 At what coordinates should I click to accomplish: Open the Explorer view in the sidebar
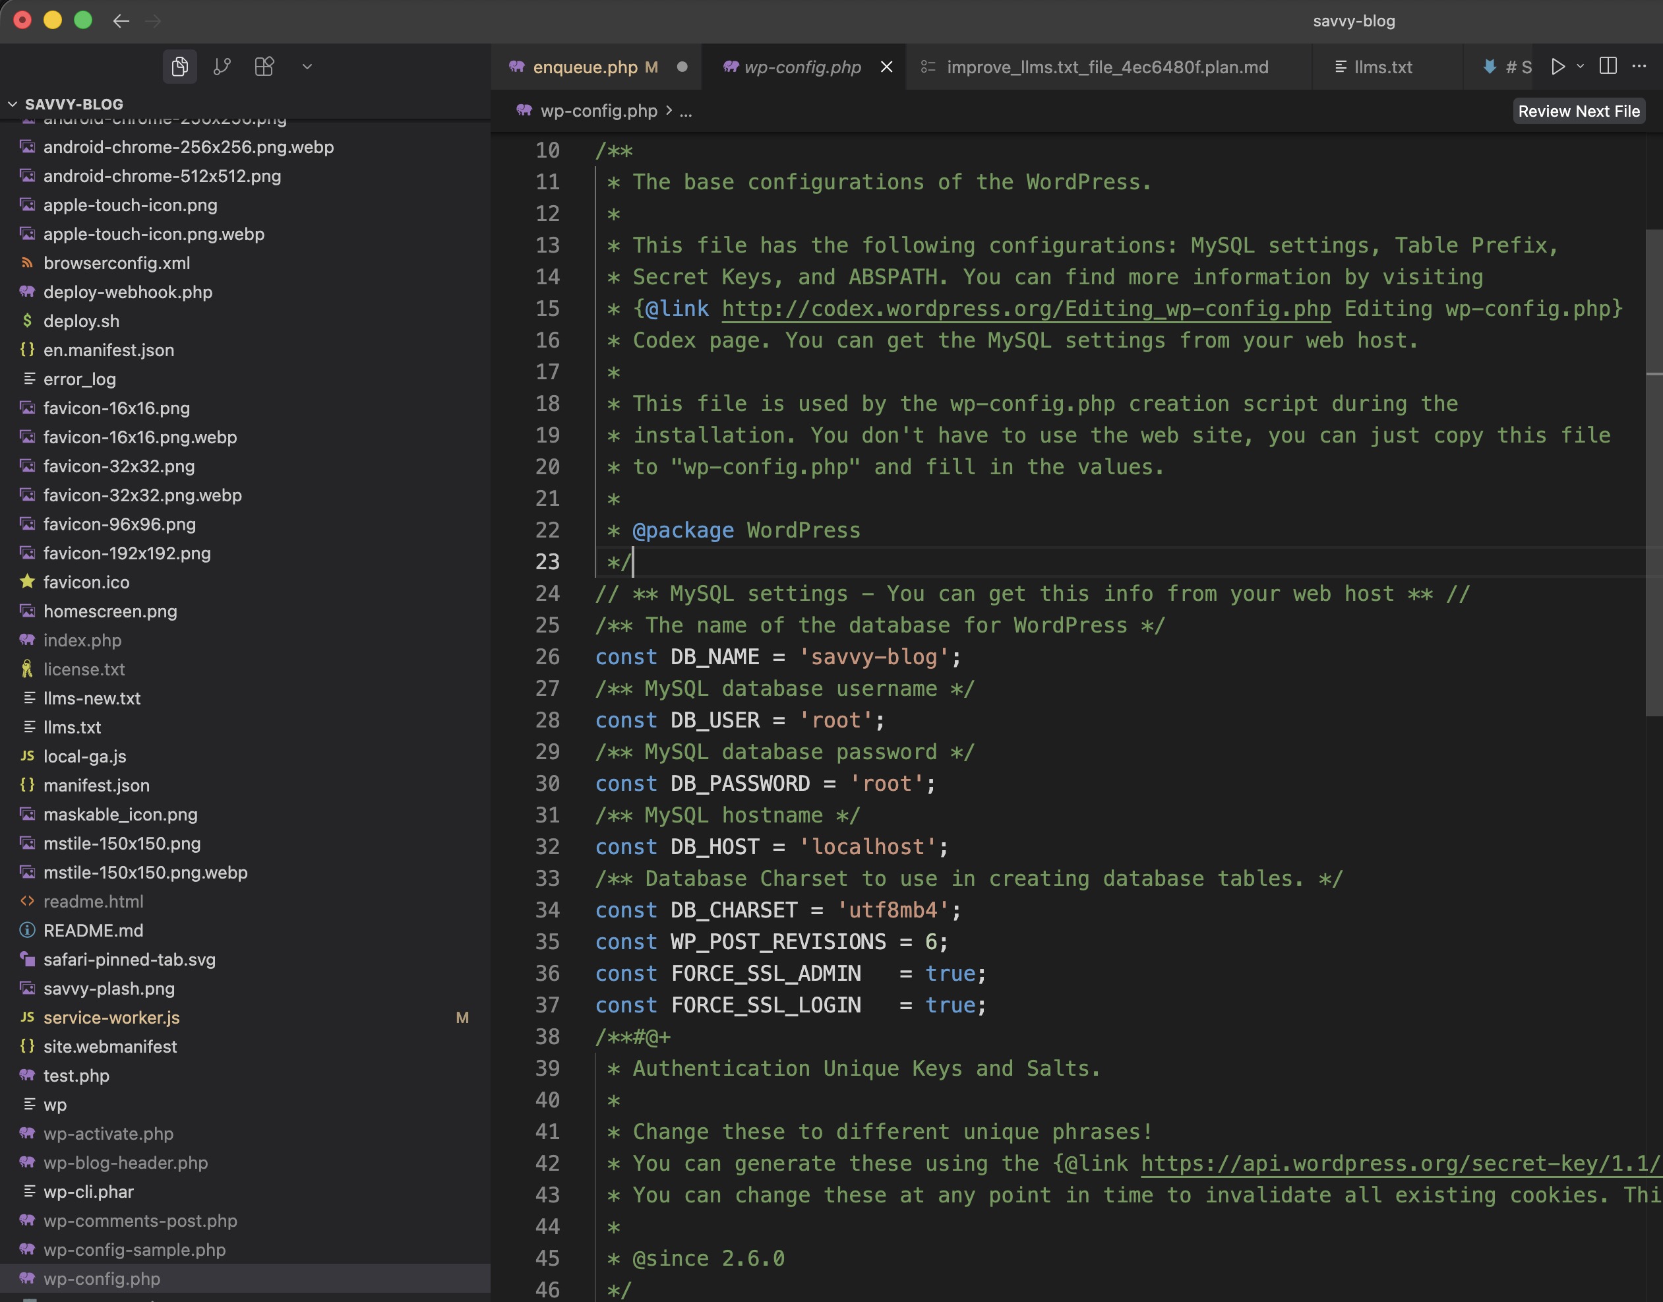pyautogui.click(x=180, y=67)
